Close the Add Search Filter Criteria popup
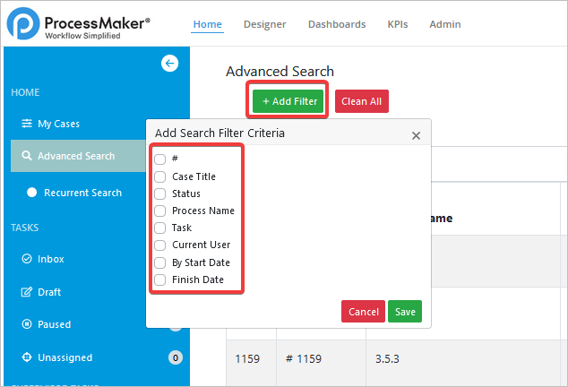 (416, 136)
